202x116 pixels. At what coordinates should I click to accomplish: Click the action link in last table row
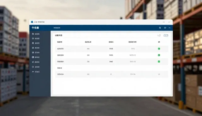click(159, 74)
